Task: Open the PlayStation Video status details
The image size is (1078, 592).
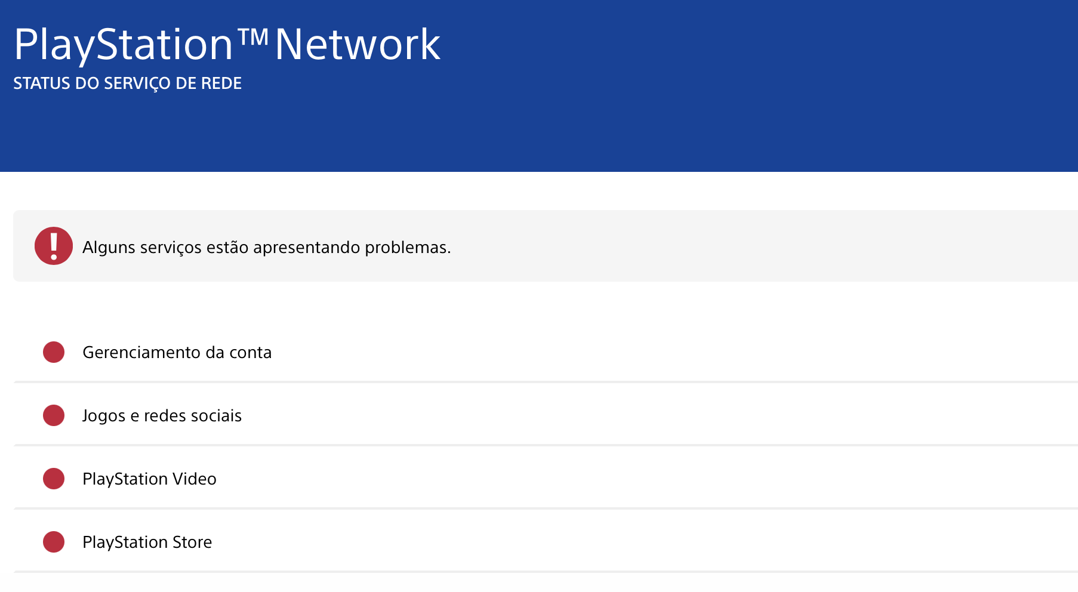Action: coord(149,479)
